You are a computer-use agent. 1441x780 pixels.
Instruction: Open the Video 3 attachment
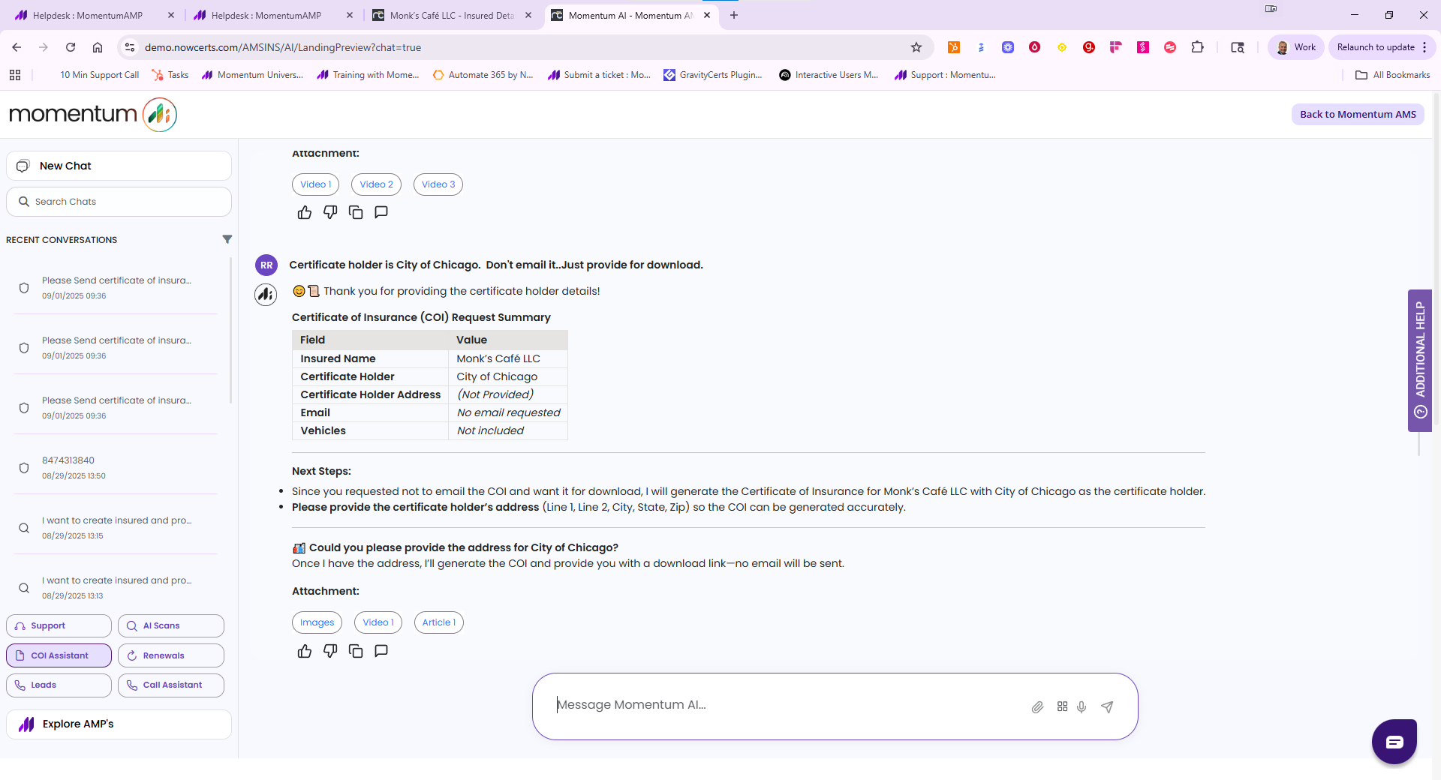click(x=438, y=184)
